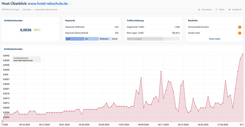Click Daten laden in the Backlinks card
The height and width of the screenshot is (127, 245).
click(x=215, y=39)
